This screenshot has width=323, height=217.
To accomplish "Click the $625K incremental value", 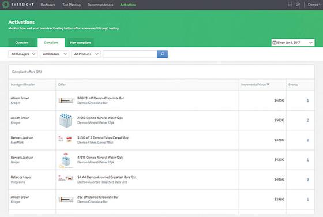I will pos(279,100).
